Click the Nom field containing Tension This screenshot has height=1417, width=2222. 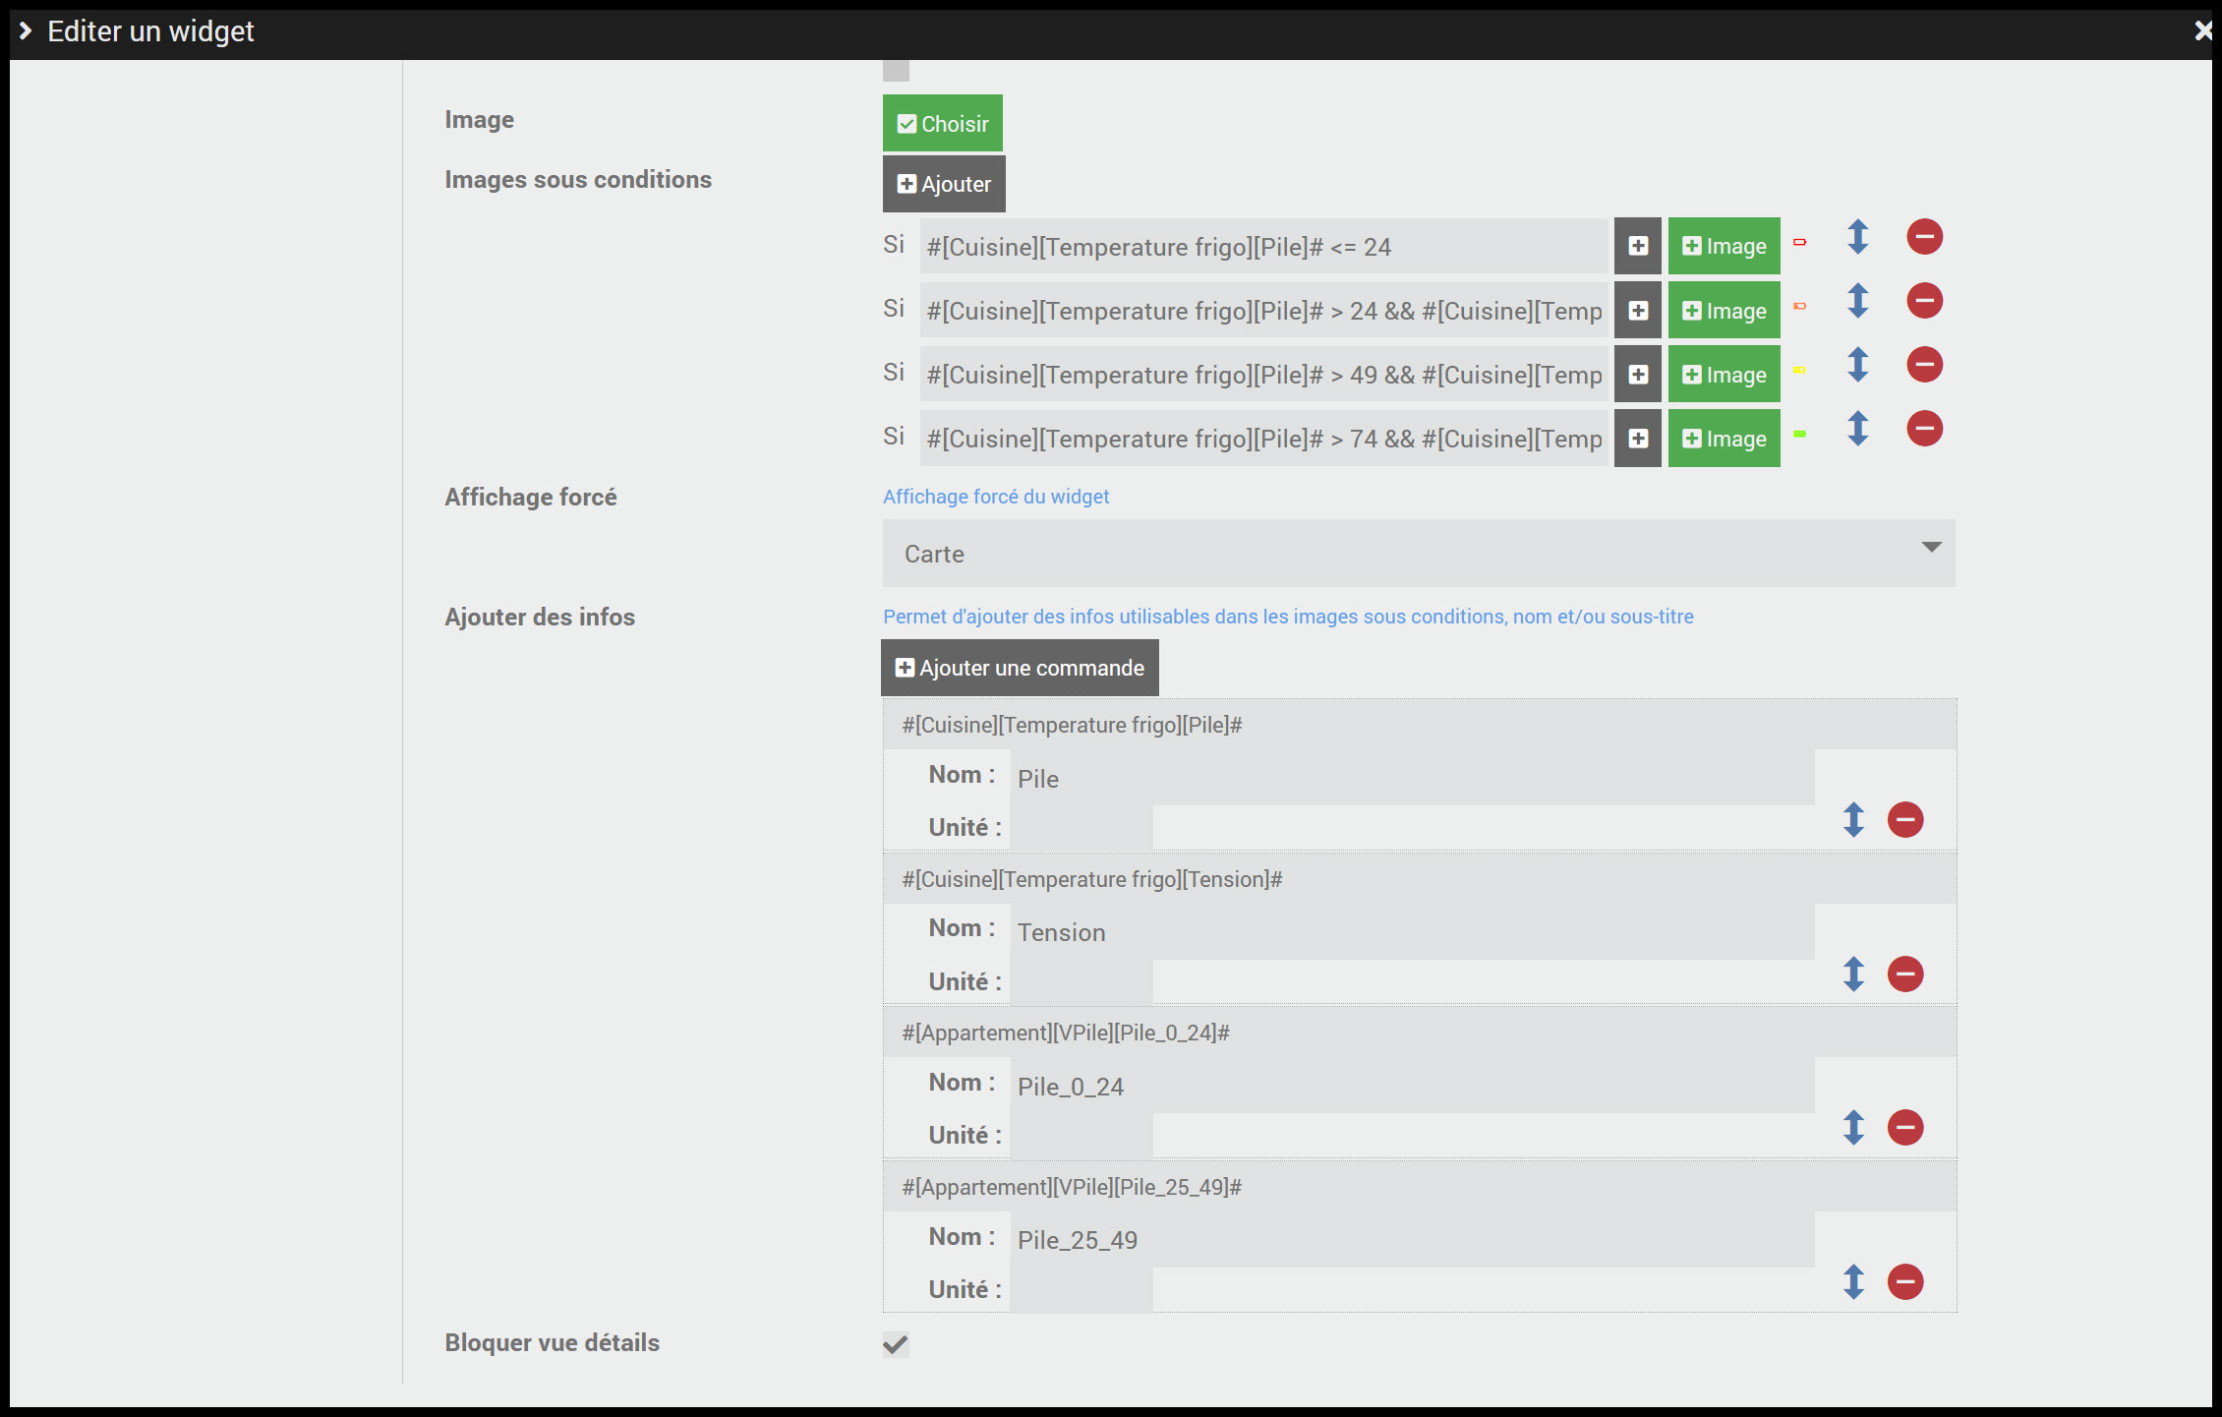click(1412, 932)
